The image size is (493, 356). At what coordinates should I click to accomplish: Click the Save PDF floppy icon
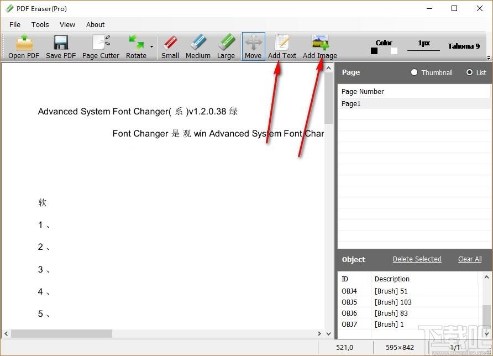(61, 43)
